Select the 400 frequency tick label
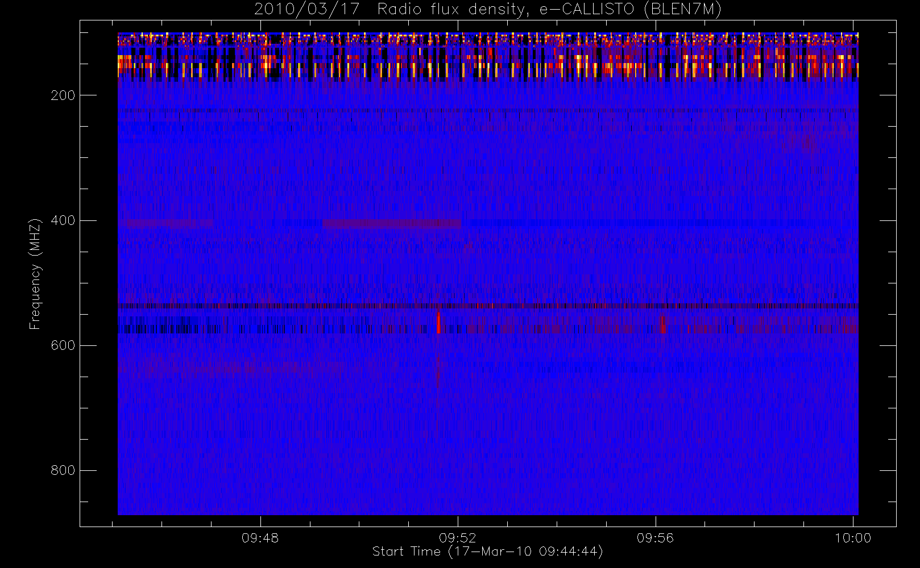 [x=63, y=220]
